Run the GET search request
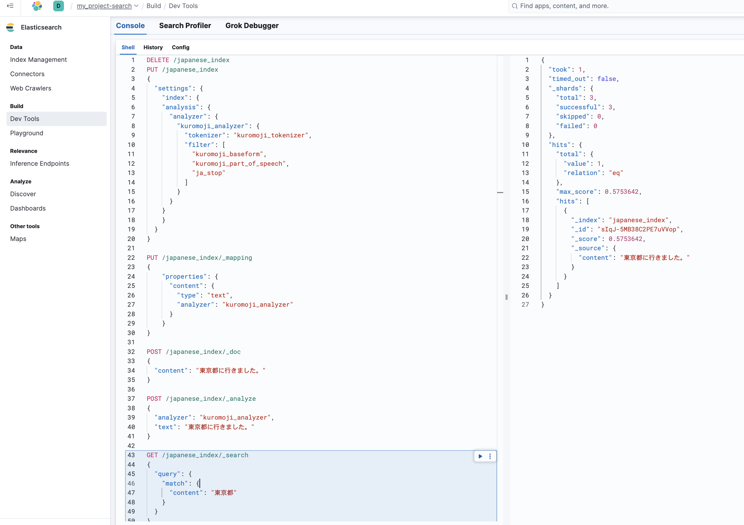Image resolution: width=744 pixels, height=525 pixels. (480, 456)
